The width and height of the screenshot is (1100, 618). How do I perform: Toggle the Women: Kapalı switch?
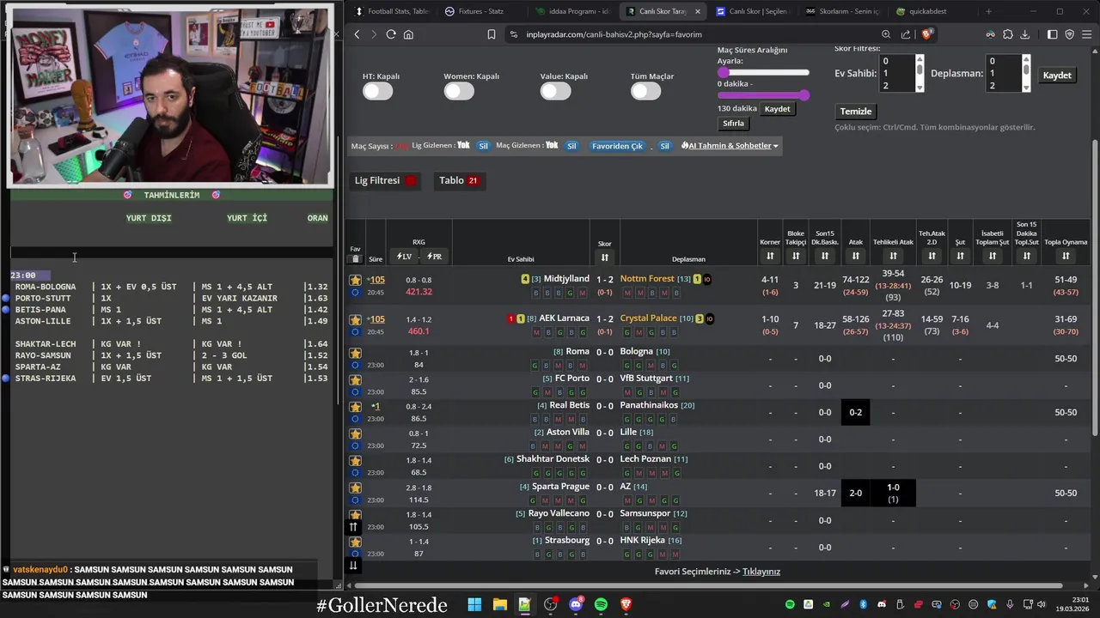coord(459,91)
